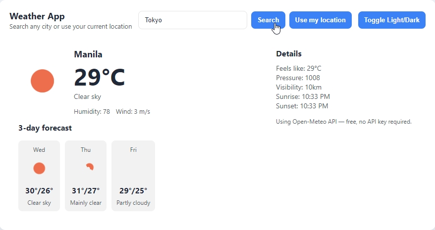This screenshot has height=230, width=435.
Task: Click the Manila city name heading
Action: pyautogui.click(x=88, y=54)
